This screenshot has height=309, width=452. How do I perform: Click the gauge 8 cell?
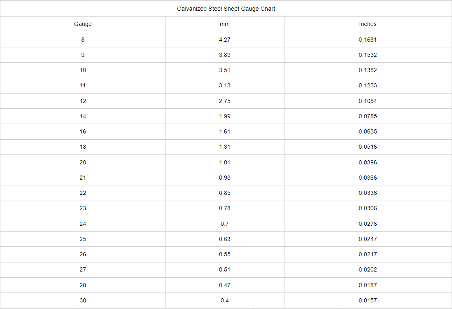(83, 40)
